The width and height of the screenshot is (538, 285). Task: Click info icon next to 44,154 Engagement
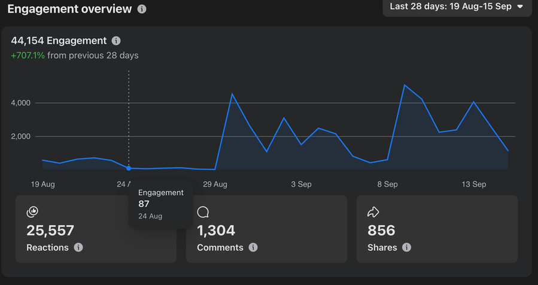[x=116, y=41]
